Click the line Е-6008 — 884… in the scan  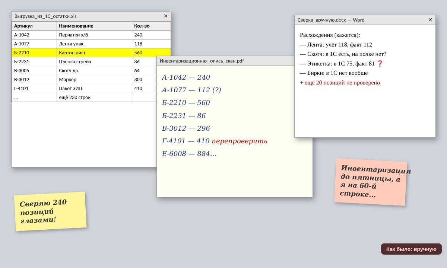point(189,154)
